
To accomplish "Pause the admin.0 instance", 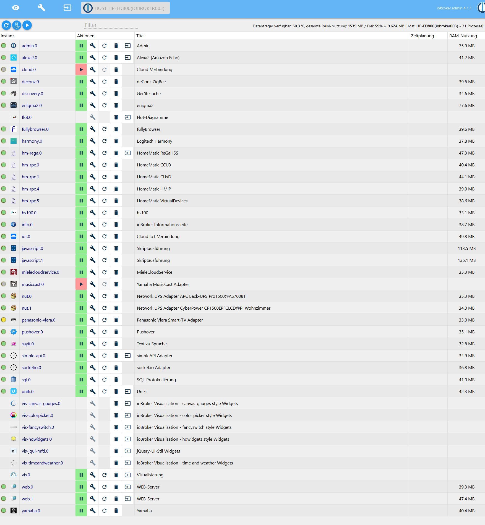I will 81,46.
